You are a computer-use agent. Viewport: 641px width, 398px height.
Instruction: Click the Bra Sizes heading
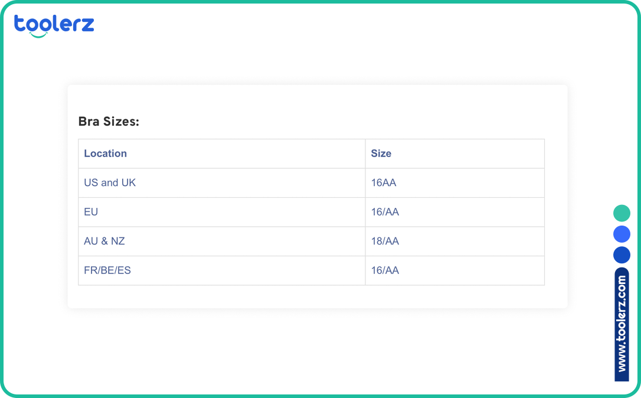pyautogui.click(x=109, y=121)
